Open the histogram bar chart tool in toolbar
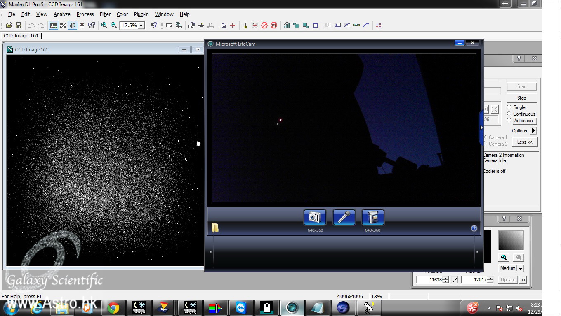The height and width of the screenshot is (316, 561). point(286,26)
